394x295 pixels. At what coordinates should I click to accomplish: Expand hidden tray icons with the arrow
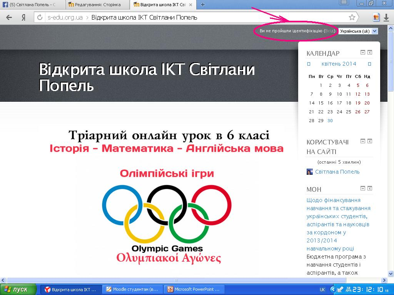click(333, 290)
